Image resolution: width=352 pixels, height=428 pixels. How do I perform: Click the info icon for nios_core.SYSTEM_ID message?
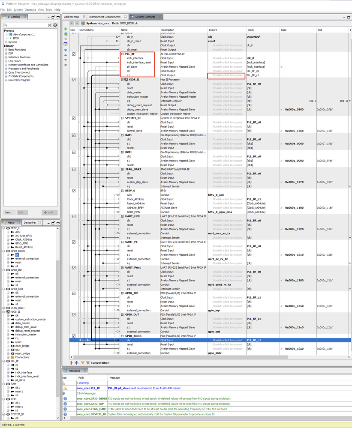click(x=65, y=414)
